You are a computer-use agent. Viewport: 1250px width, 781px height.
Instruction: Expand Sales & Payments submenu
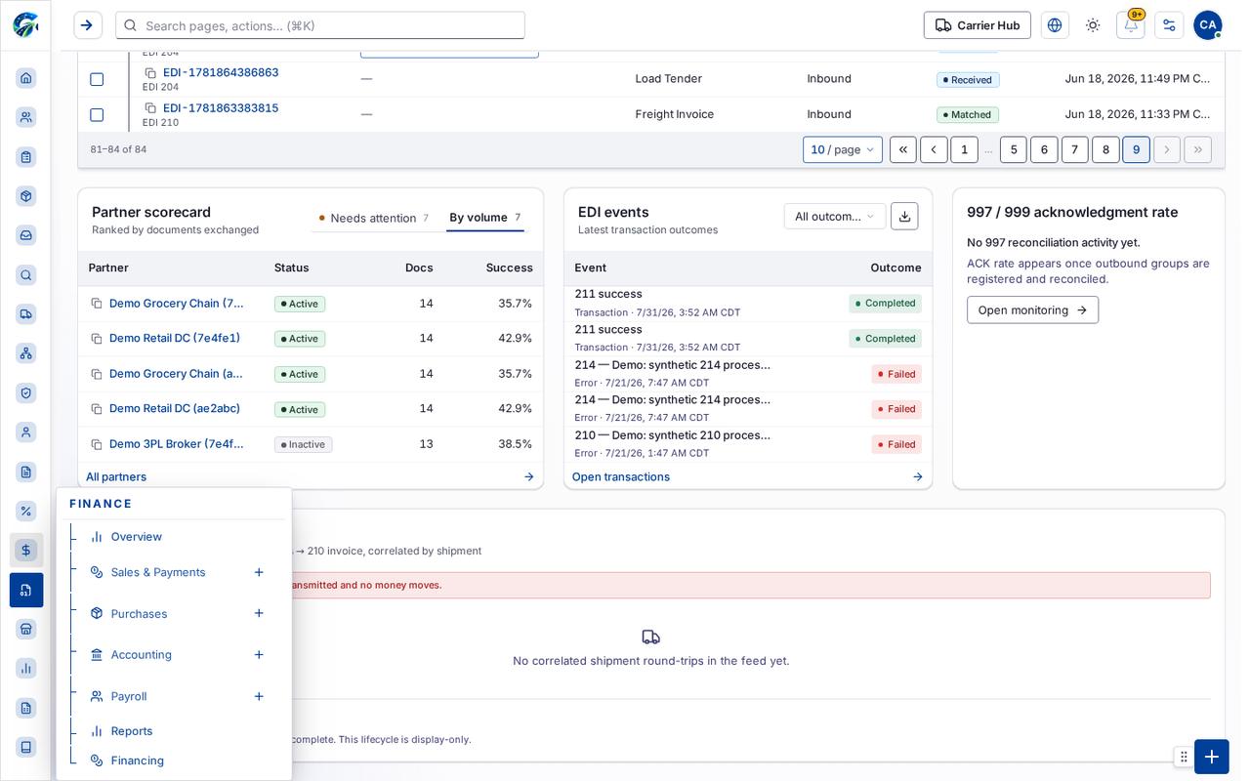[x=259, y=572]
